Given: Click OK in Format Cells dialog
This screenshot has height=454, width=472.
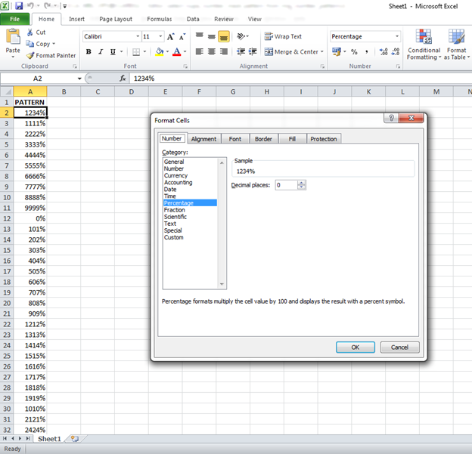Looking at the screenshot, I should tap(356, 347).
